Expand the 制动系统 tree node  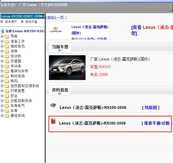[2, 76]
